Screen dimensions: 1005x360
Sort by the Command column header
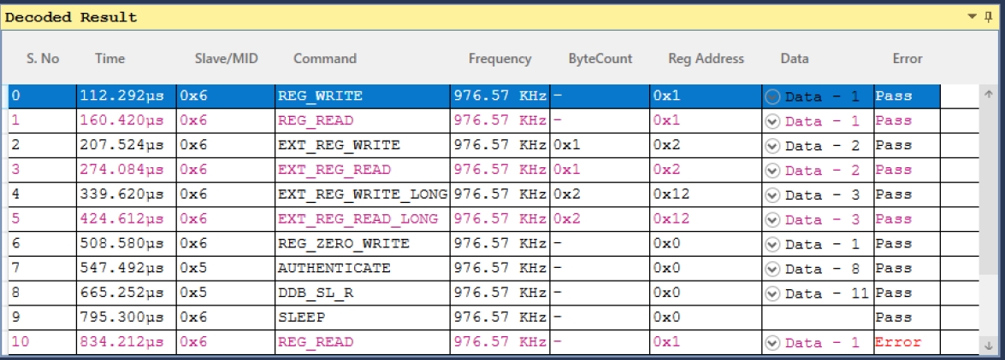(x=325, y=59)
